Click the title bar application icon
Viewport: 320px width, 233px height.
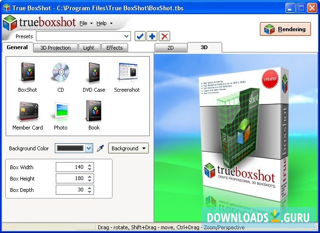click(x=7, y=8)
